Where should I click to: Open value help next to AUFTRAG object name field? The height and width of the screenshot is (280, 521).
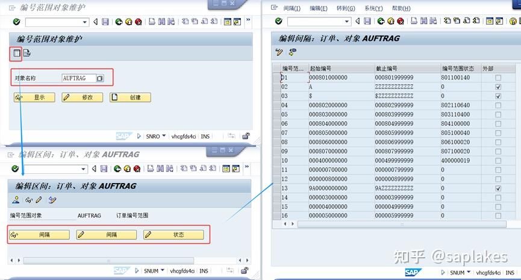pos(99,78)
